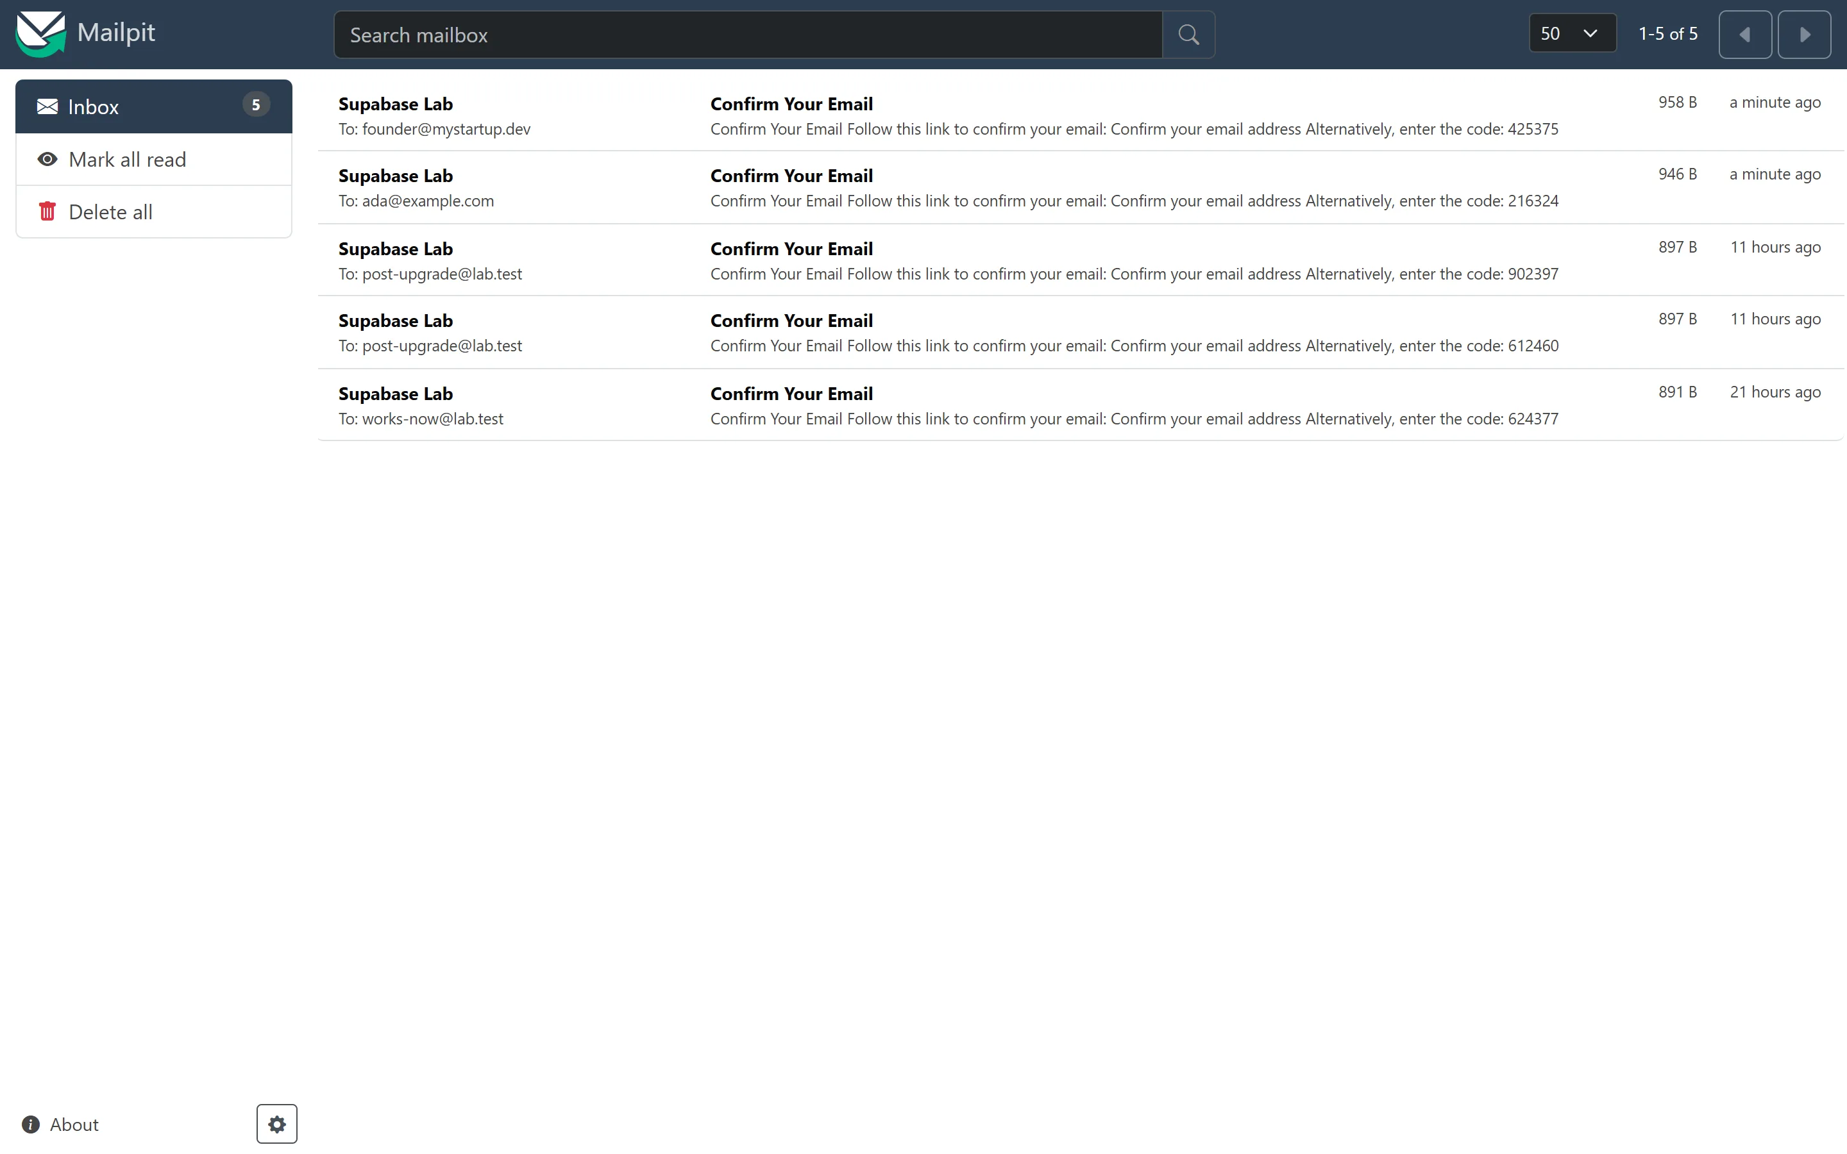Go to next page arrow

(x=1804, y=35)
